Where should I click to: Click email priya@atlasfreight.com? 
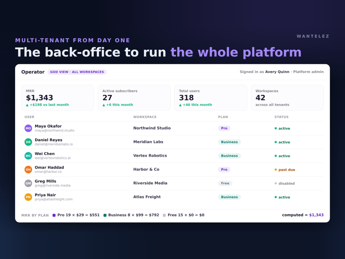click(x=54, y=199)
